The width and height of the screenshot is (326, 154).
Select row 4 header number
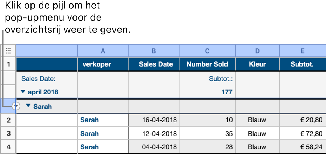click(x=8, y=147)
